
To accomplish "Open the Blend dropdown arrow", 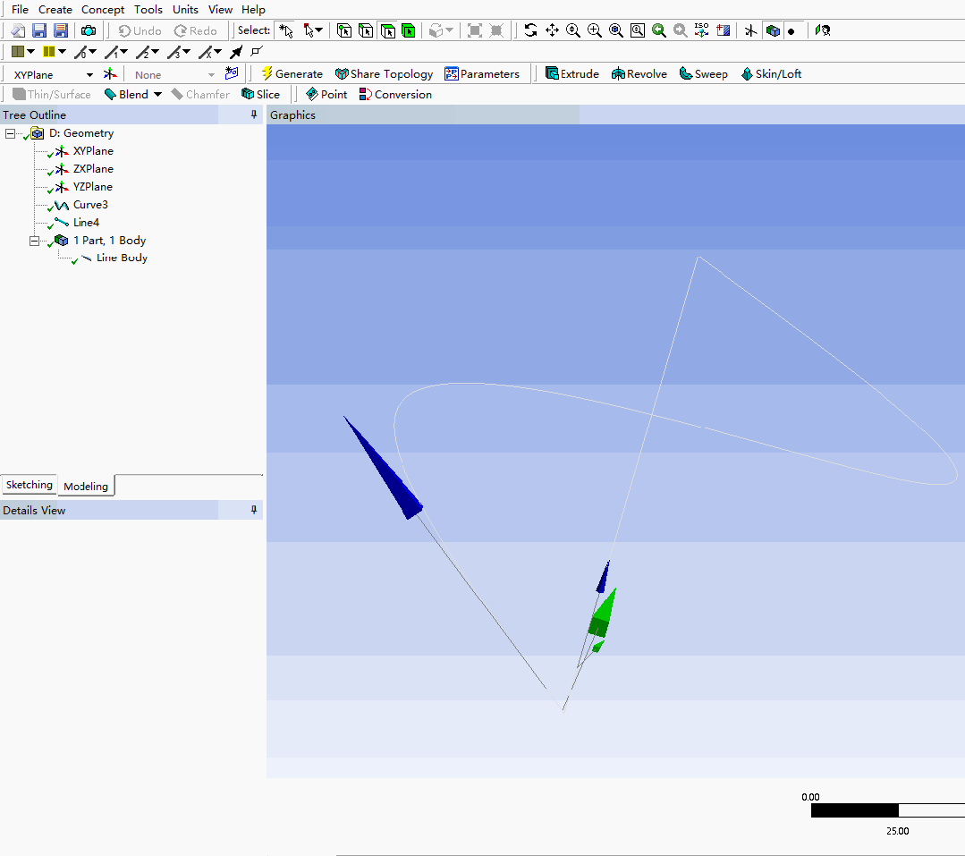I will pyautogui.click(x=157, y=94).
